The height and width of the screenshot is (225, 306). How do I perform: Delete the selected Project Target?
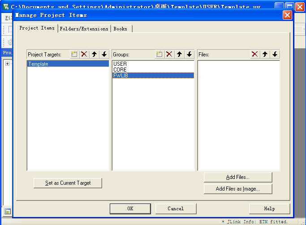(x=84, y=54)
